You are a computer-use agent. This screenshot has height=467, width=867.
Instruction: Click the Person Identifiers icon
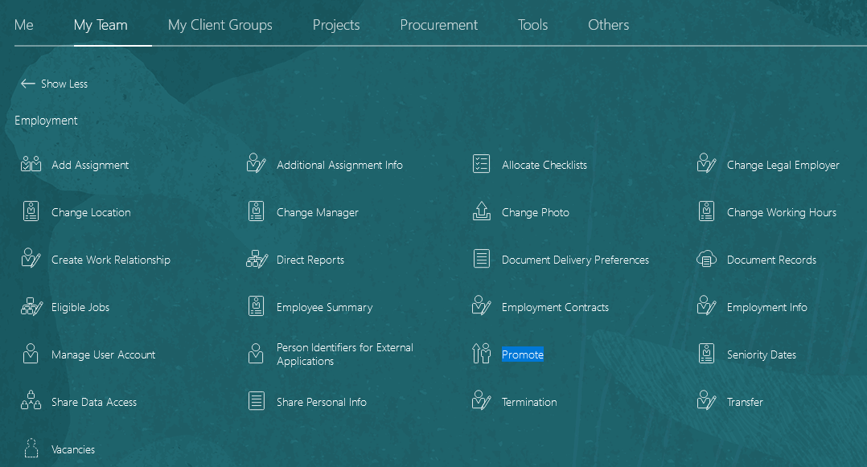pyautogui.click(x=256, y=354)
